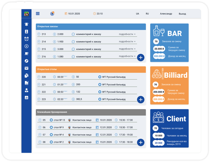
Task: Open the hamburger menu in top bar
Action: [x=37, y=13]
